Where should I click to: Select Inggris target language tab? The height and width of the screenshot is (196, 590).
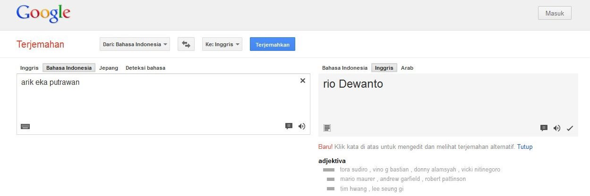(384, 68)
